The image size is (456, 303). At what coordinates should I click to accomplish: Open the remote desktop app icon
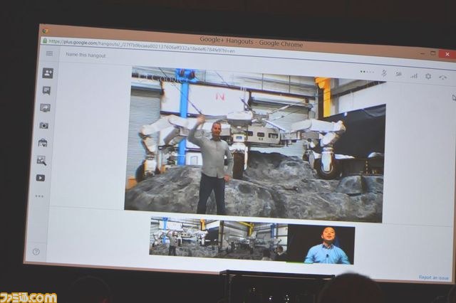pyautogui.click(x=43, y=143)
